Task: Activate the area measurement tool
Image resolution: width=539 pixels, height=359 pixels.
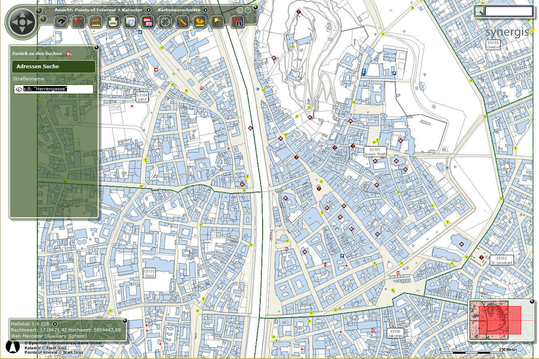Action: 200,22
